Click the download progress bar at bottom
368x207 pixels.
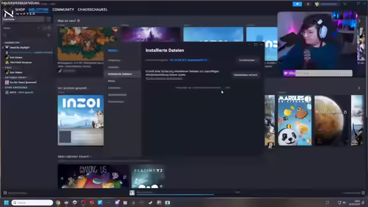click(175, 194)
